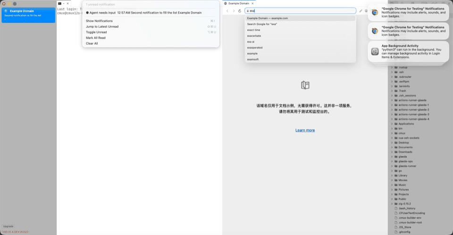Image resolution: width=453 pixels, height=235 pixels.
Task: Close the terminal tab
Action: [x=68, y=3]
